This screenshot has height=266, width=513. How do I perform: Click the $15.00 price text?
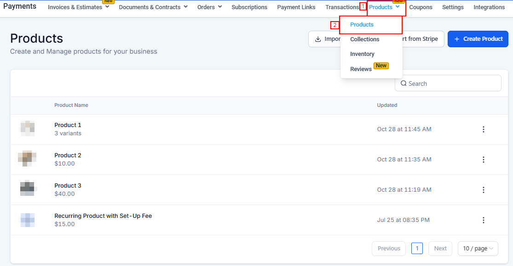click(x=64, y=224)
